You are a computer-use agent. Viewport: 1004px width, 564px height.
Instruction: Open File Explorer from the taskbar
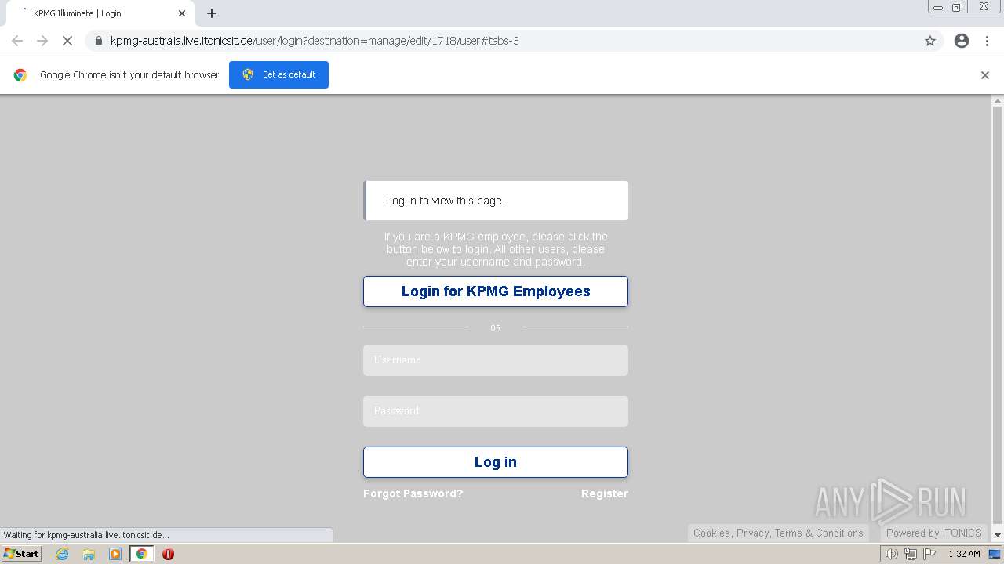coord(89,554)
